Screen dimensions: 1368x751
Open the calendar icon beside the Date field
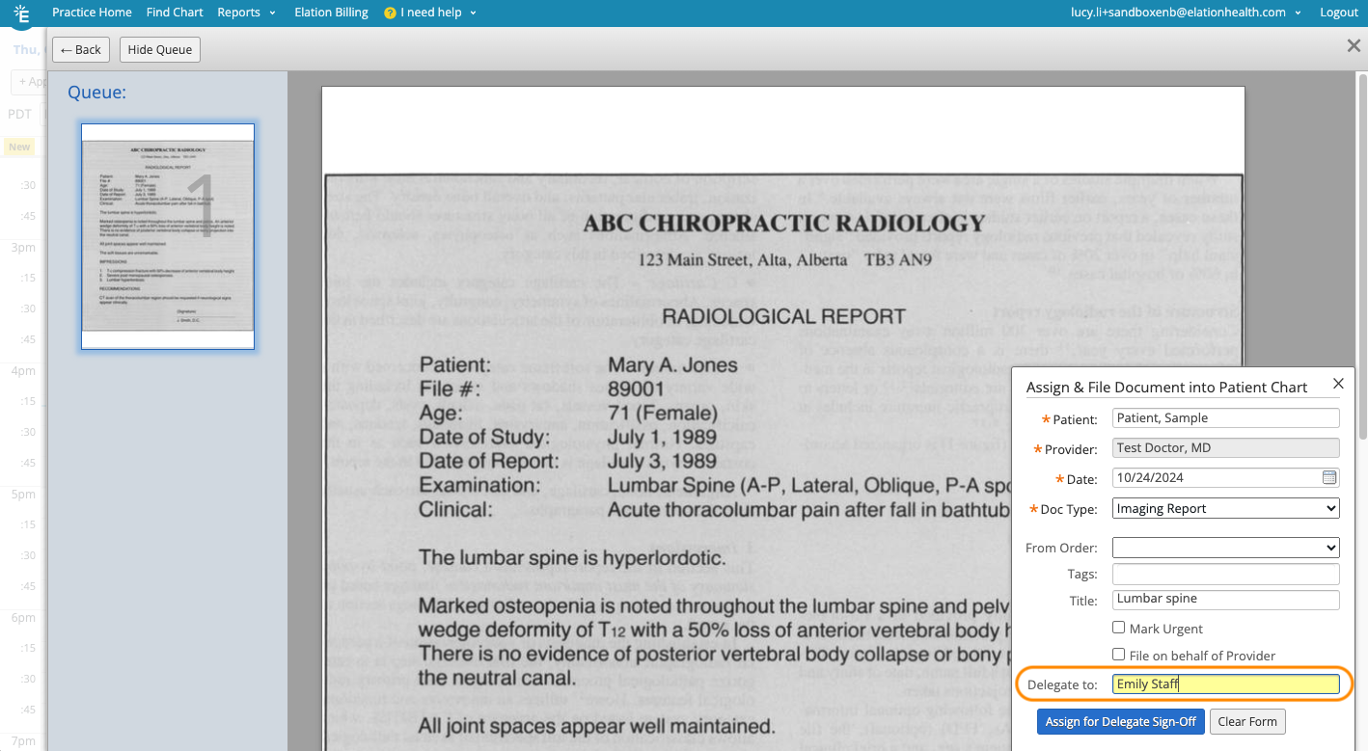click(x=1329, y=477)
